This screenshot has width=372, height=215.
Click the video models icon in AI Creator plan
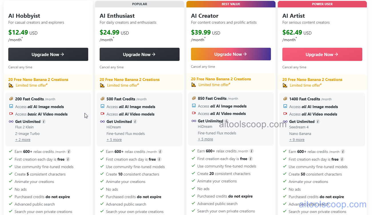194,114
